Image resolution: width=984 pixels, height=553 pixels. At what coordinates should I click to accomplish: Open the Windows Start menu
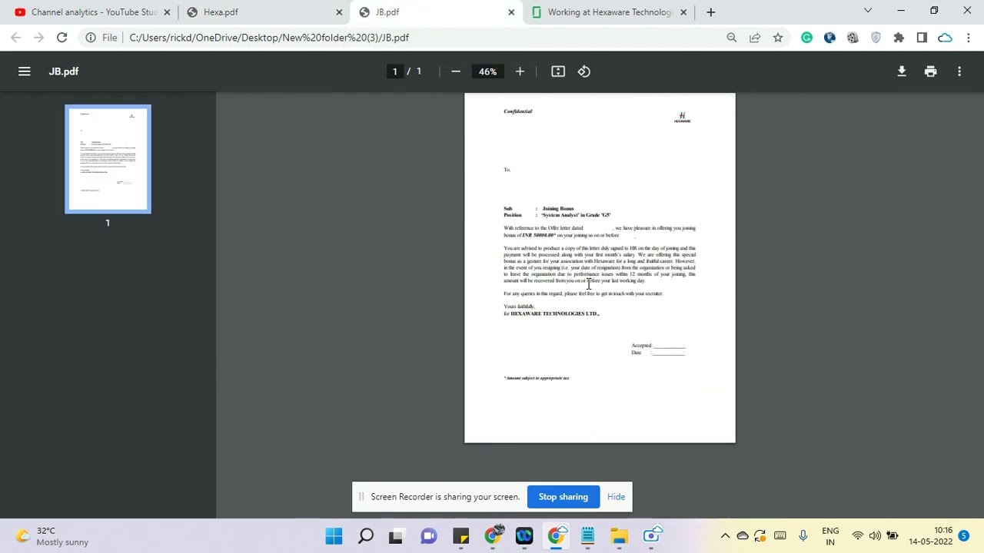click(334, 536)
